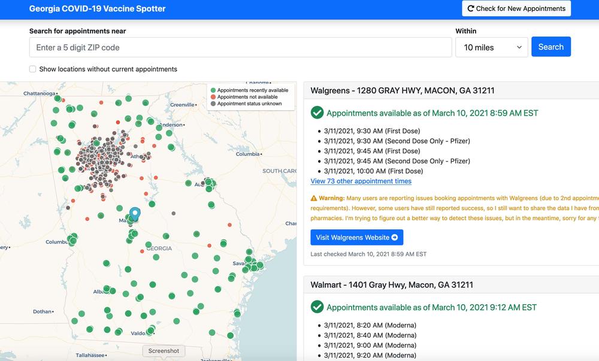Select the 3/11/2021, 9:30 AM (First Dose) entry

(372, 131)
